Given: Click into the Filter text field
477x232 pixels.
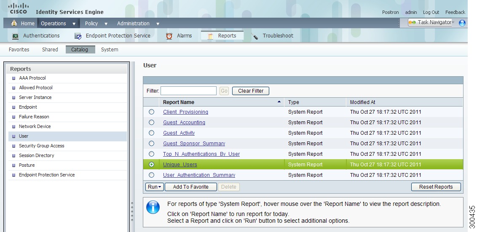Looking at the screenshot, I should (x=189, y=91).
